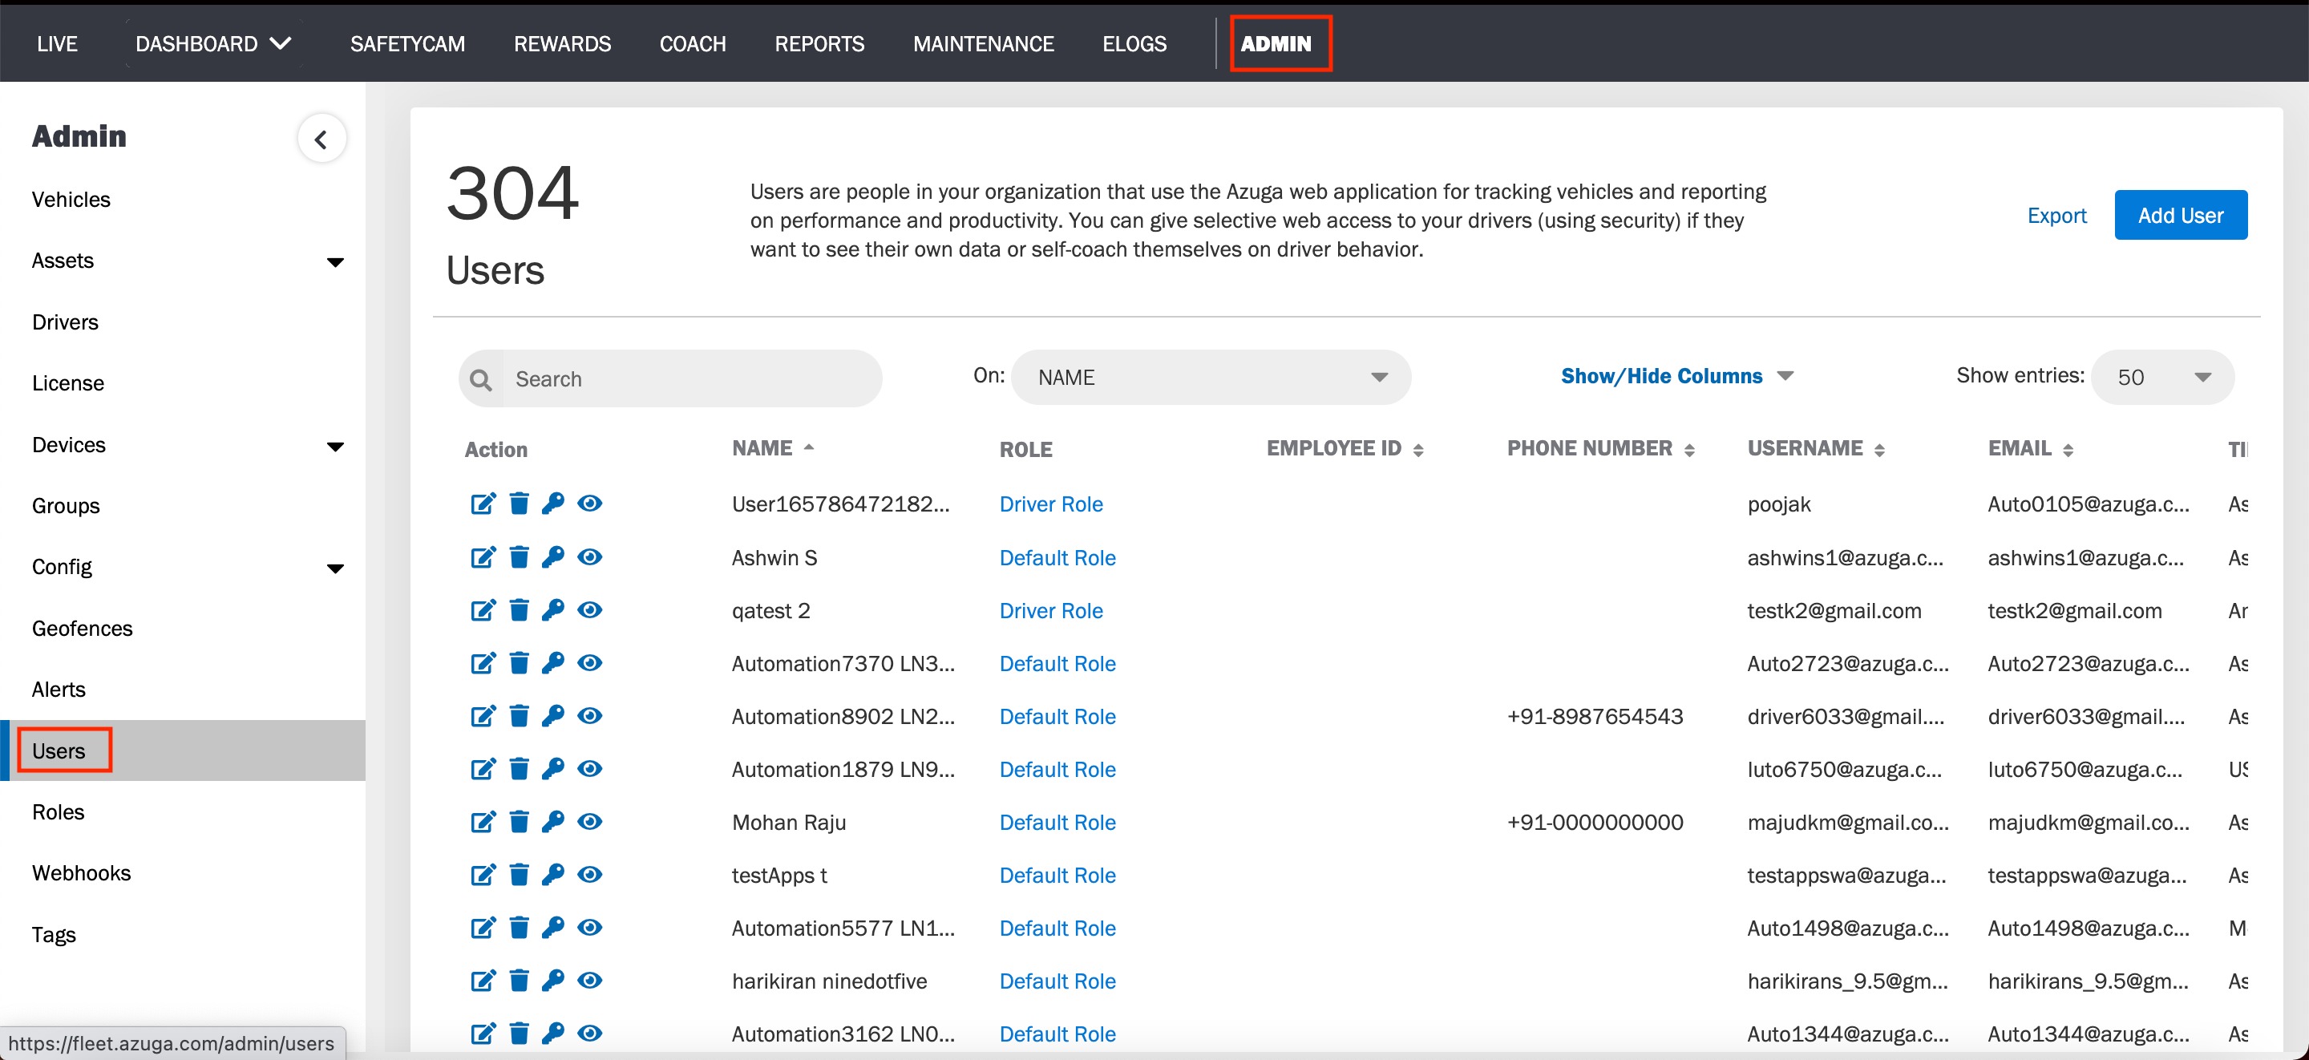Edit the Automation5577 user row
The width and height of the screenshot is (2309, 1060).
(483, 927)
